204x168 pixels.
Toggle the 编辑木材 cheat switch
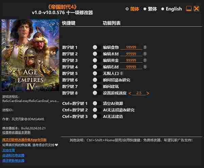coord(97,54)
